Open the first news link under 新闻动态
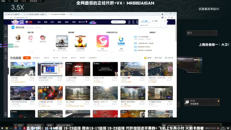This screenshot has height=130, width=231. tap(143, 37)
